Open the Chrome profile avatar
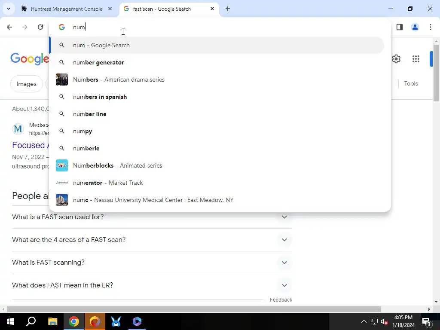This screenshot has height=330, width=440. [x=415, y=27]
